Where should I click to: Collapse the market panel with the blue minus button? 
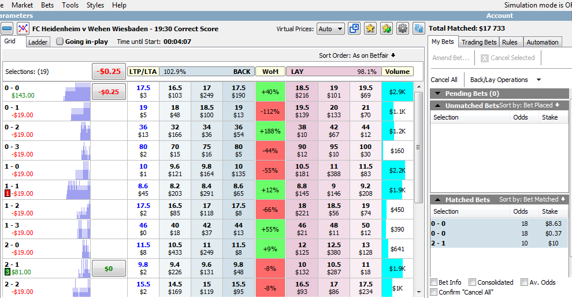click(7, 28)
